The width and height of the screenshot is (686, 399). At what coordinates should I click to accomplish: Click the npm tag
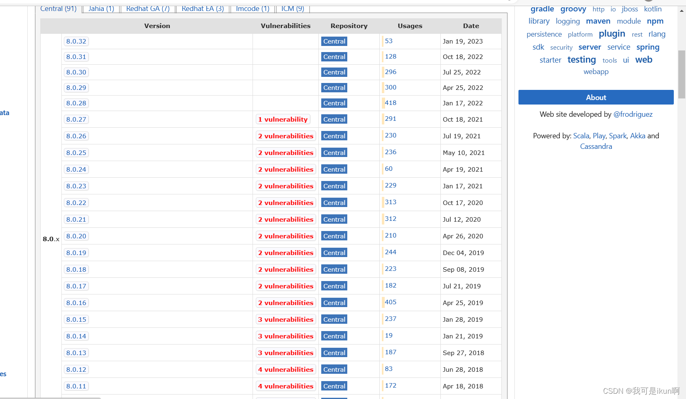coord(655,21)
